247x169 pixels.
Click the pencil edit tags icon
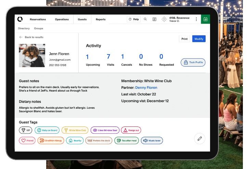pos(199,138)
